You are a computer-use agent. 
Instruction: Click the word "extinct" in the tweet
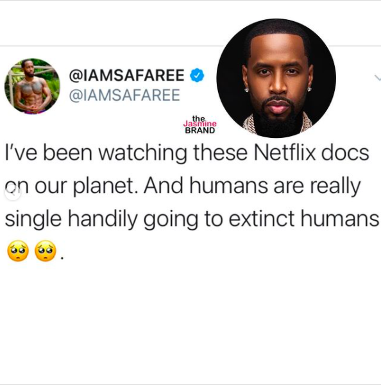point(262,219)
